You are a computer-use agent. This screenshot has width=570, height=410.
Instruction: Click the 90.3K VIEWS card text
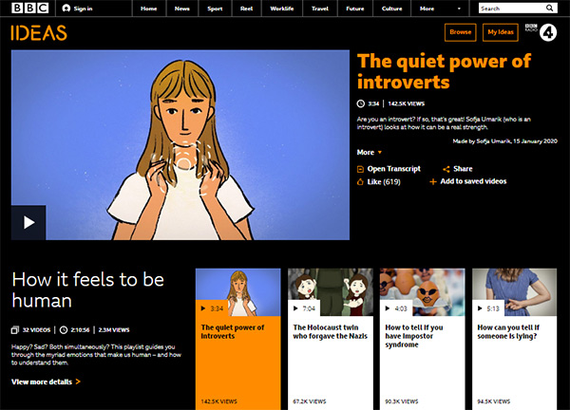point(402,401)
